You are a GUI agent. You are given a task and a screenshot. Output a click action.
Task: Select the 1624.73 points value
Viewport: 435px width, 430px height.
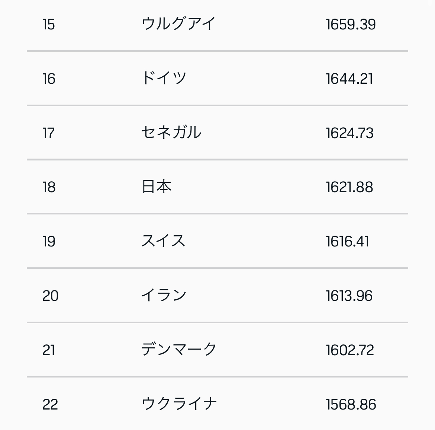pyautogui.click(x=349, y=133)
